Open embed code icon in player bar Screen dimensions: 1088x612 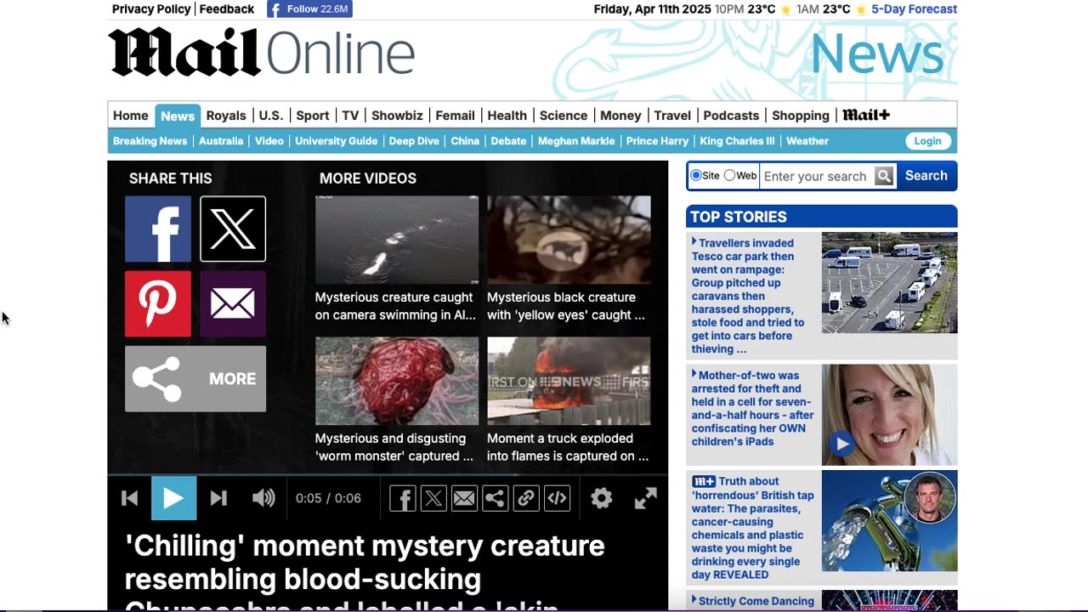pos(557,498)
